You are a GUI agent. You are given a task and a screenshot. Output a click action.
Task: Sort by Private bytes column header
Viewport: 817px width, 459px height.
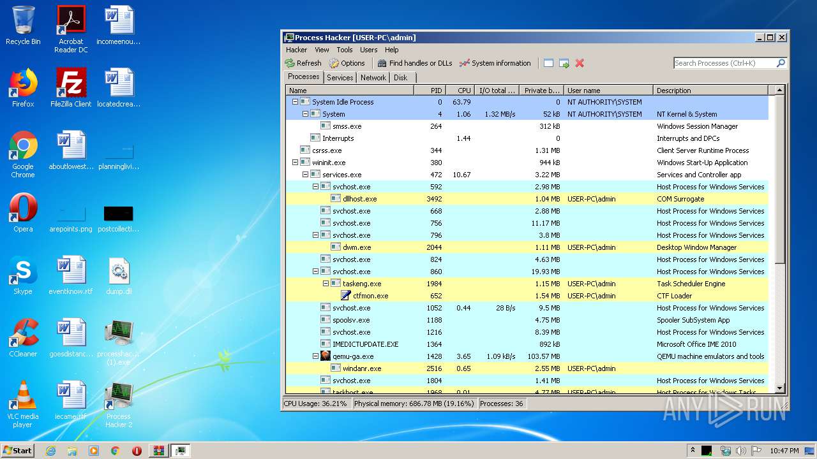tap(542, 91)
